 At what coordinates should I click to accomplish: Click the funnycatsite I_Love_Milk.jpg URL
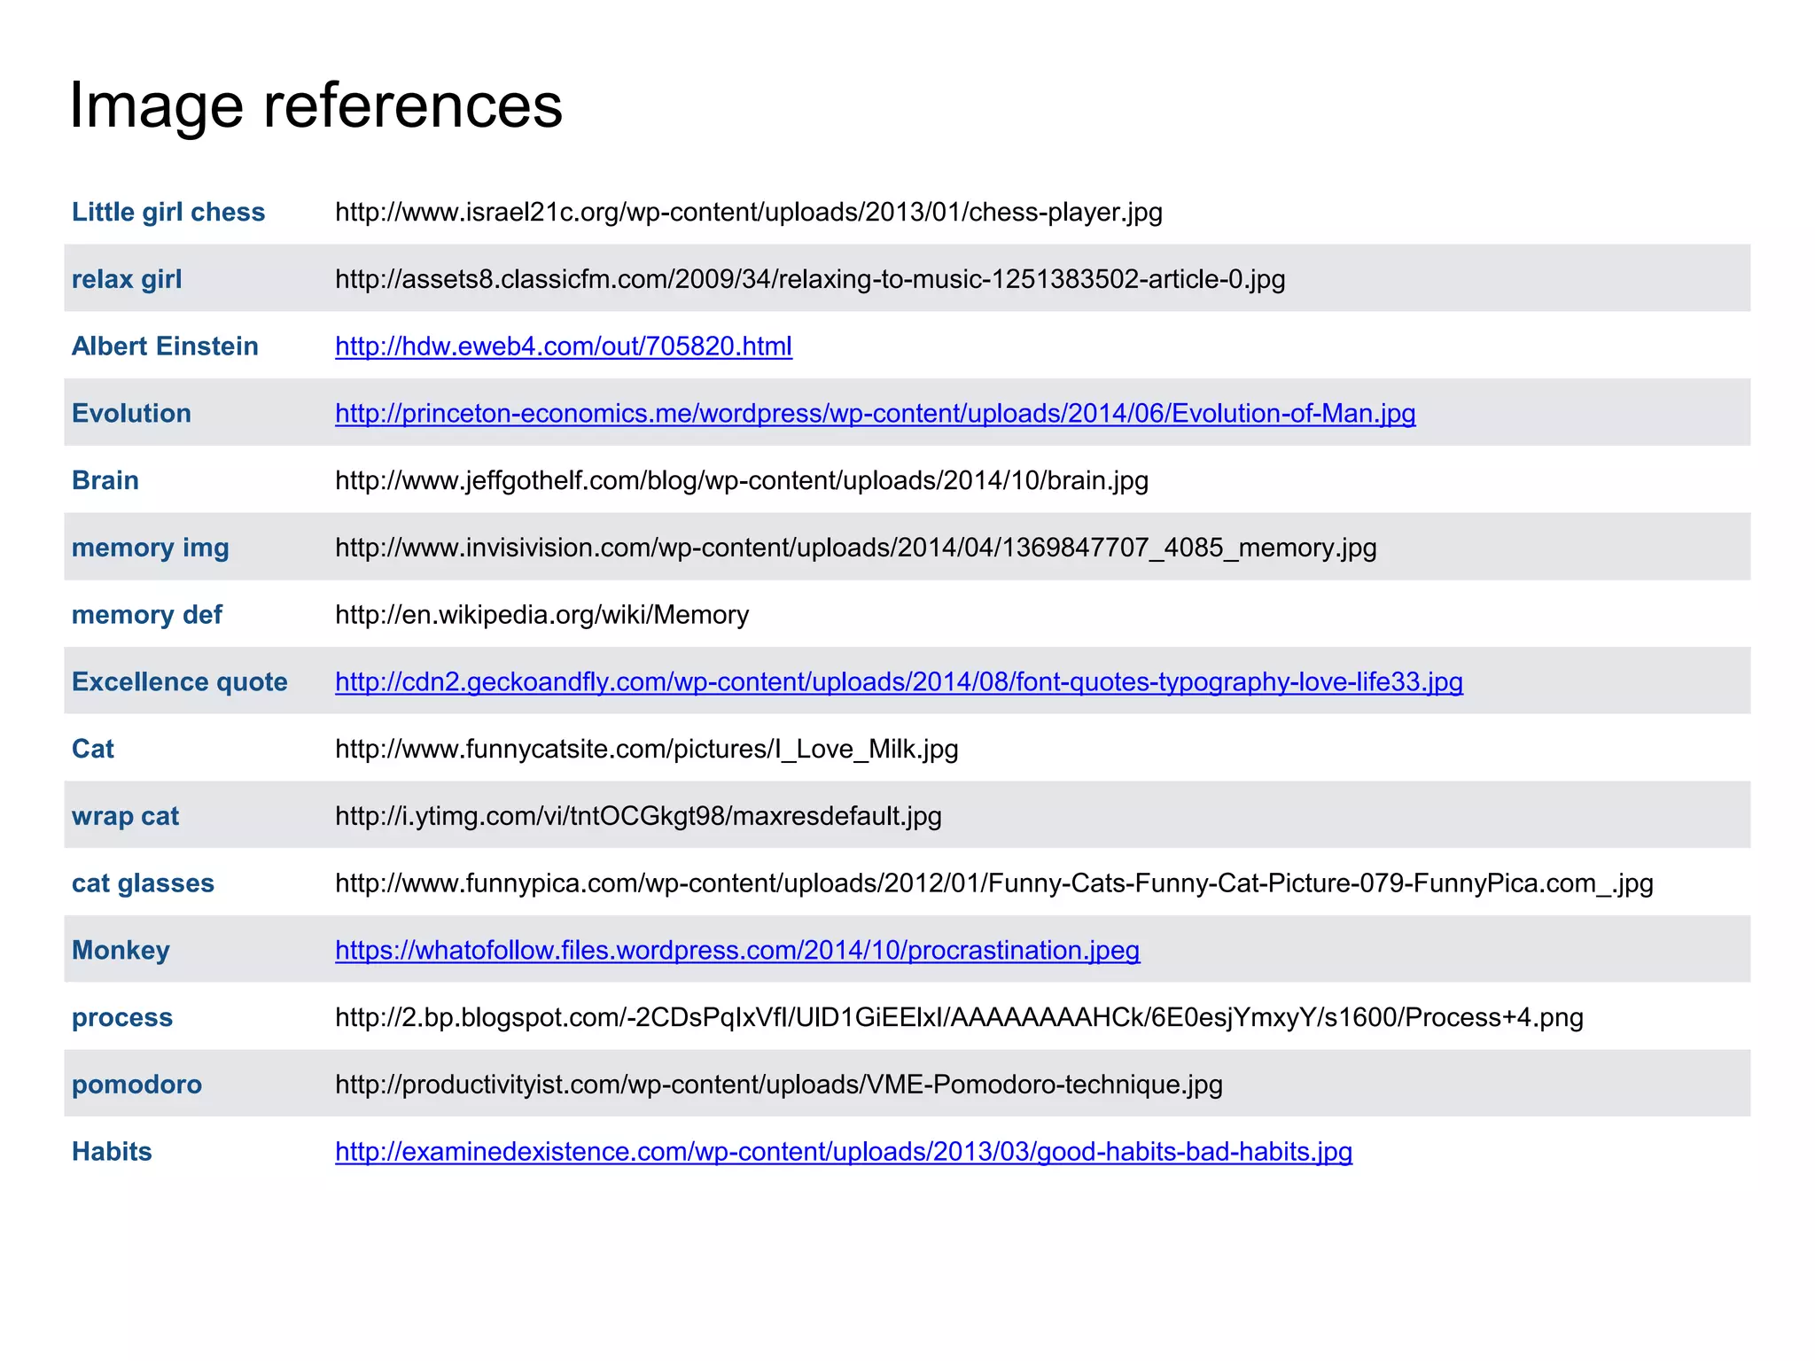pyautogui.click(x=646, y=750)
